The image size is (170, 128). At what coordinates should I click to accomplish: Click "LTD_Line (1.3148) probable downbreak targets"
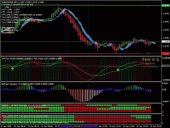click(x=23, y=20)
